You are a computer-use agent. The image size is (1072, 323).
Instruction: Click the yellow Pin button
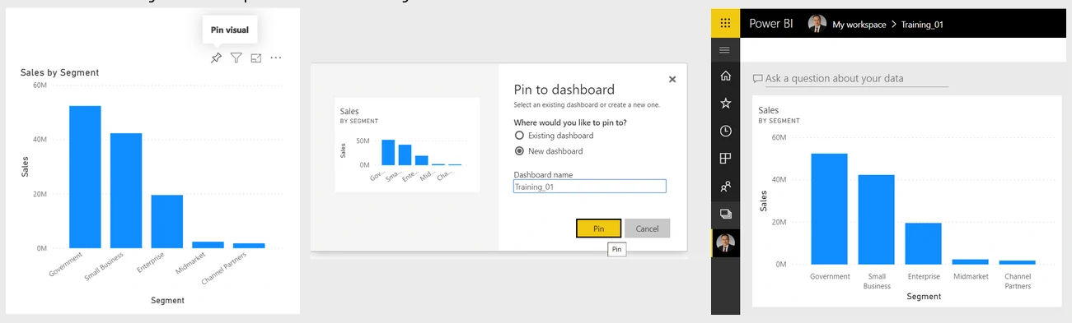coord(598,228)
